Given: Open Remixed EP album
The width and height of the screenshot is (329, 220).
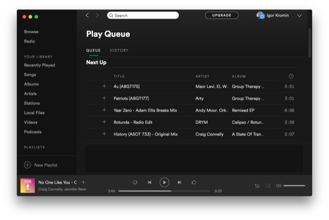Looking at the screenshot, I should click(x=243, y=110).
